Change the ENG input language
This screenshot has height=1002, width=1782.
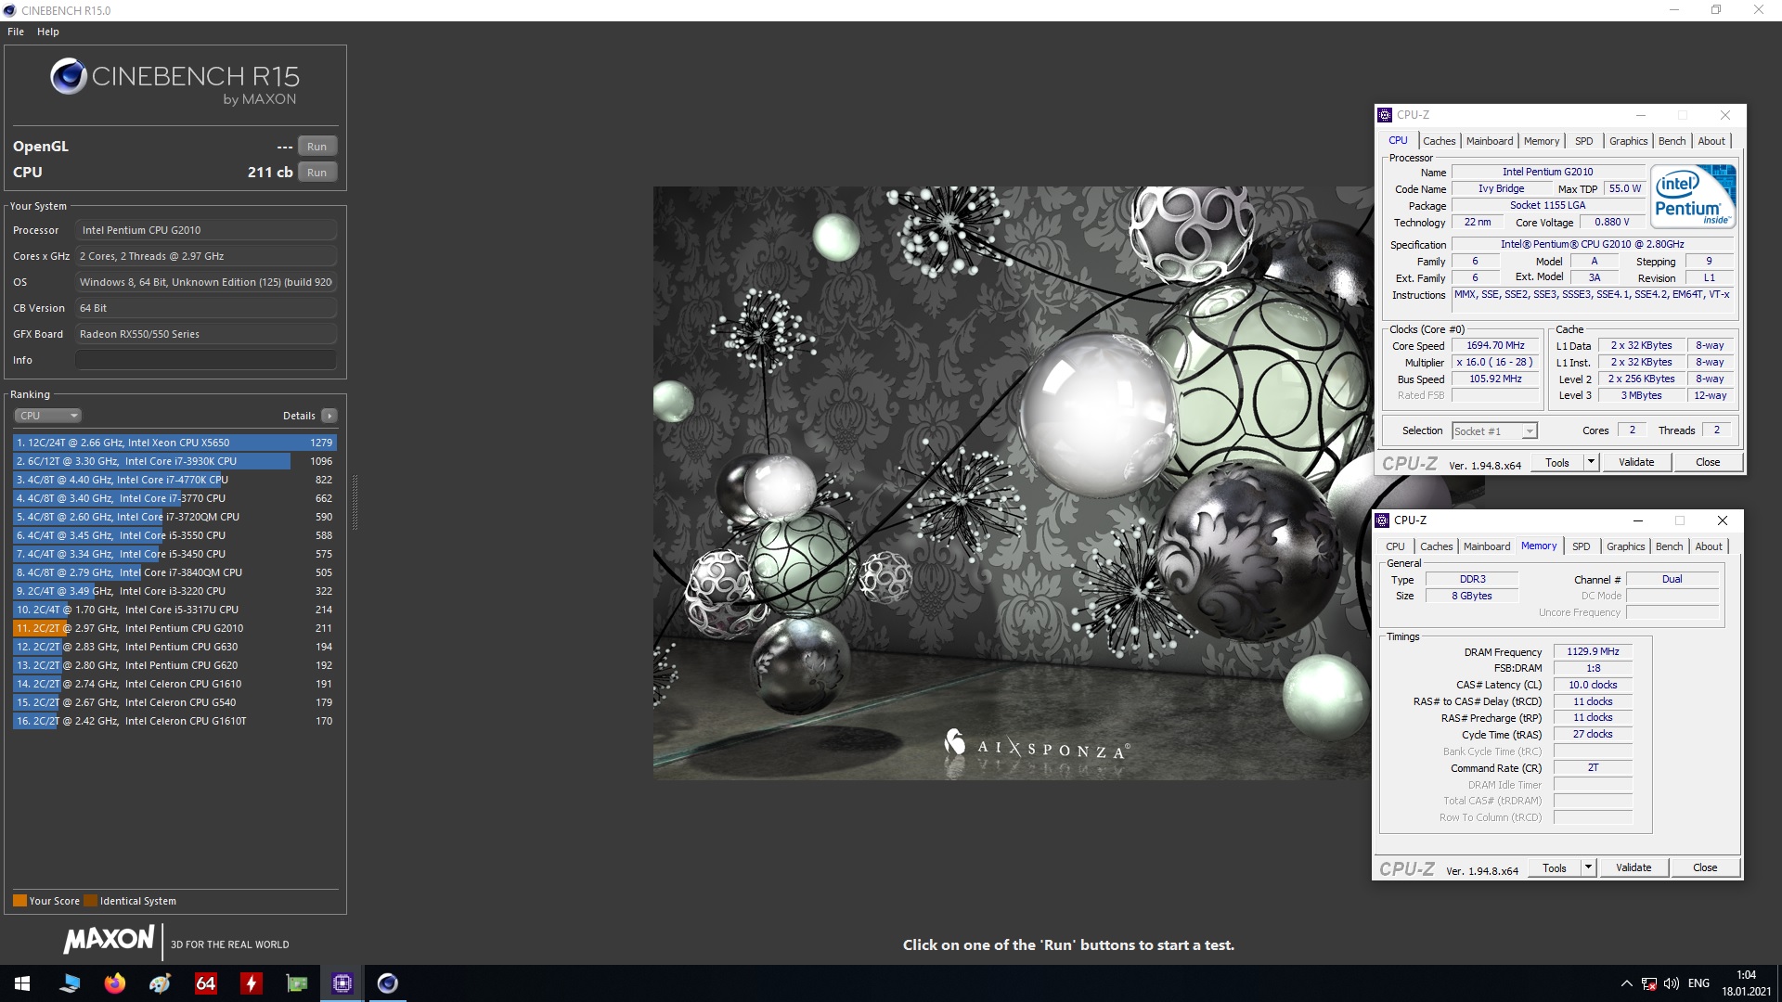coord(1698,983)
